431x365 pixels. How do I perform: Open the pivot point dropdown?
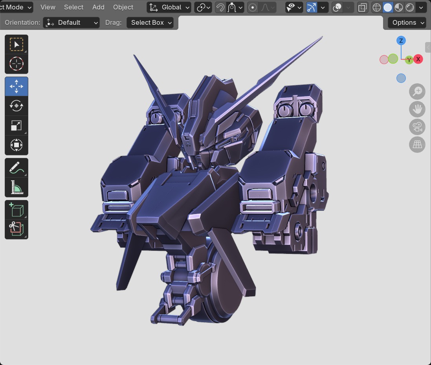(204, 7)
